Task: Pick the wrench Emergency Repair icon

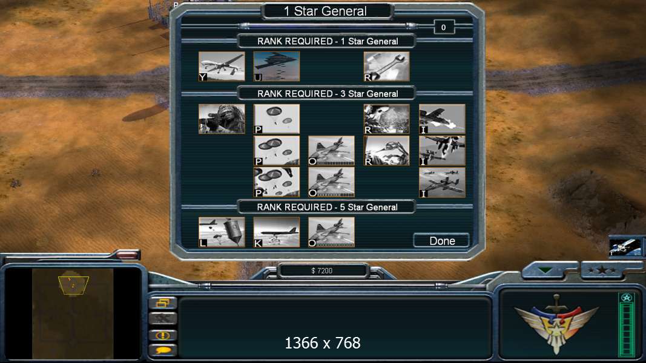Action: [386, 67]
